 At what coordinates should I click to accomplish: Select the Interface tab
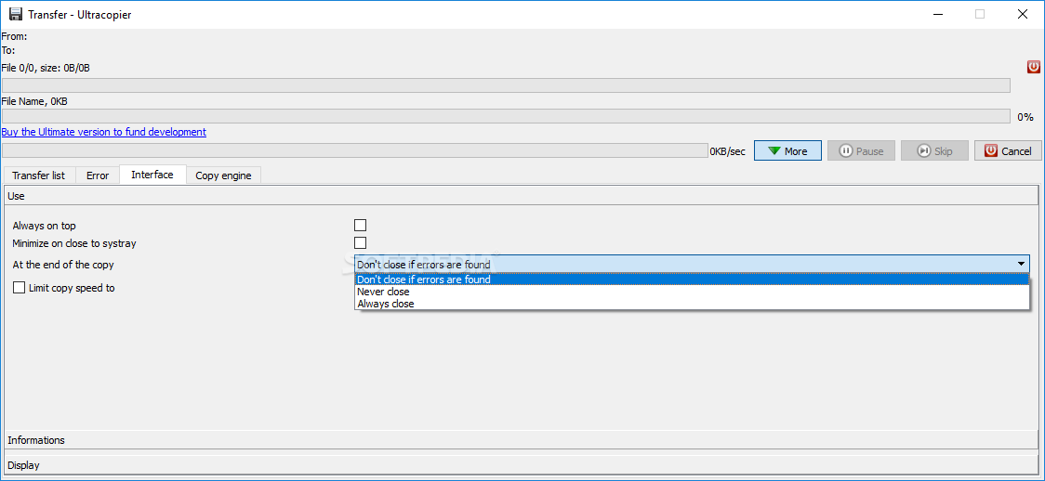tap(152, 175)
